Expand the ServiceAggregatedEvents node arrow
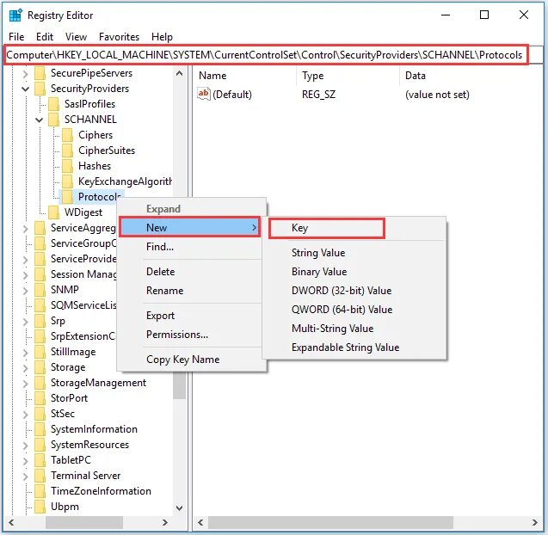 26,228
